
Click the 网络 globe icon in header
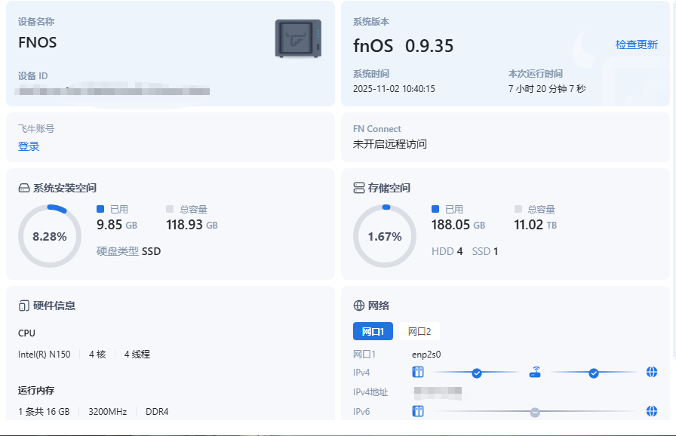(x=358, y=306)
